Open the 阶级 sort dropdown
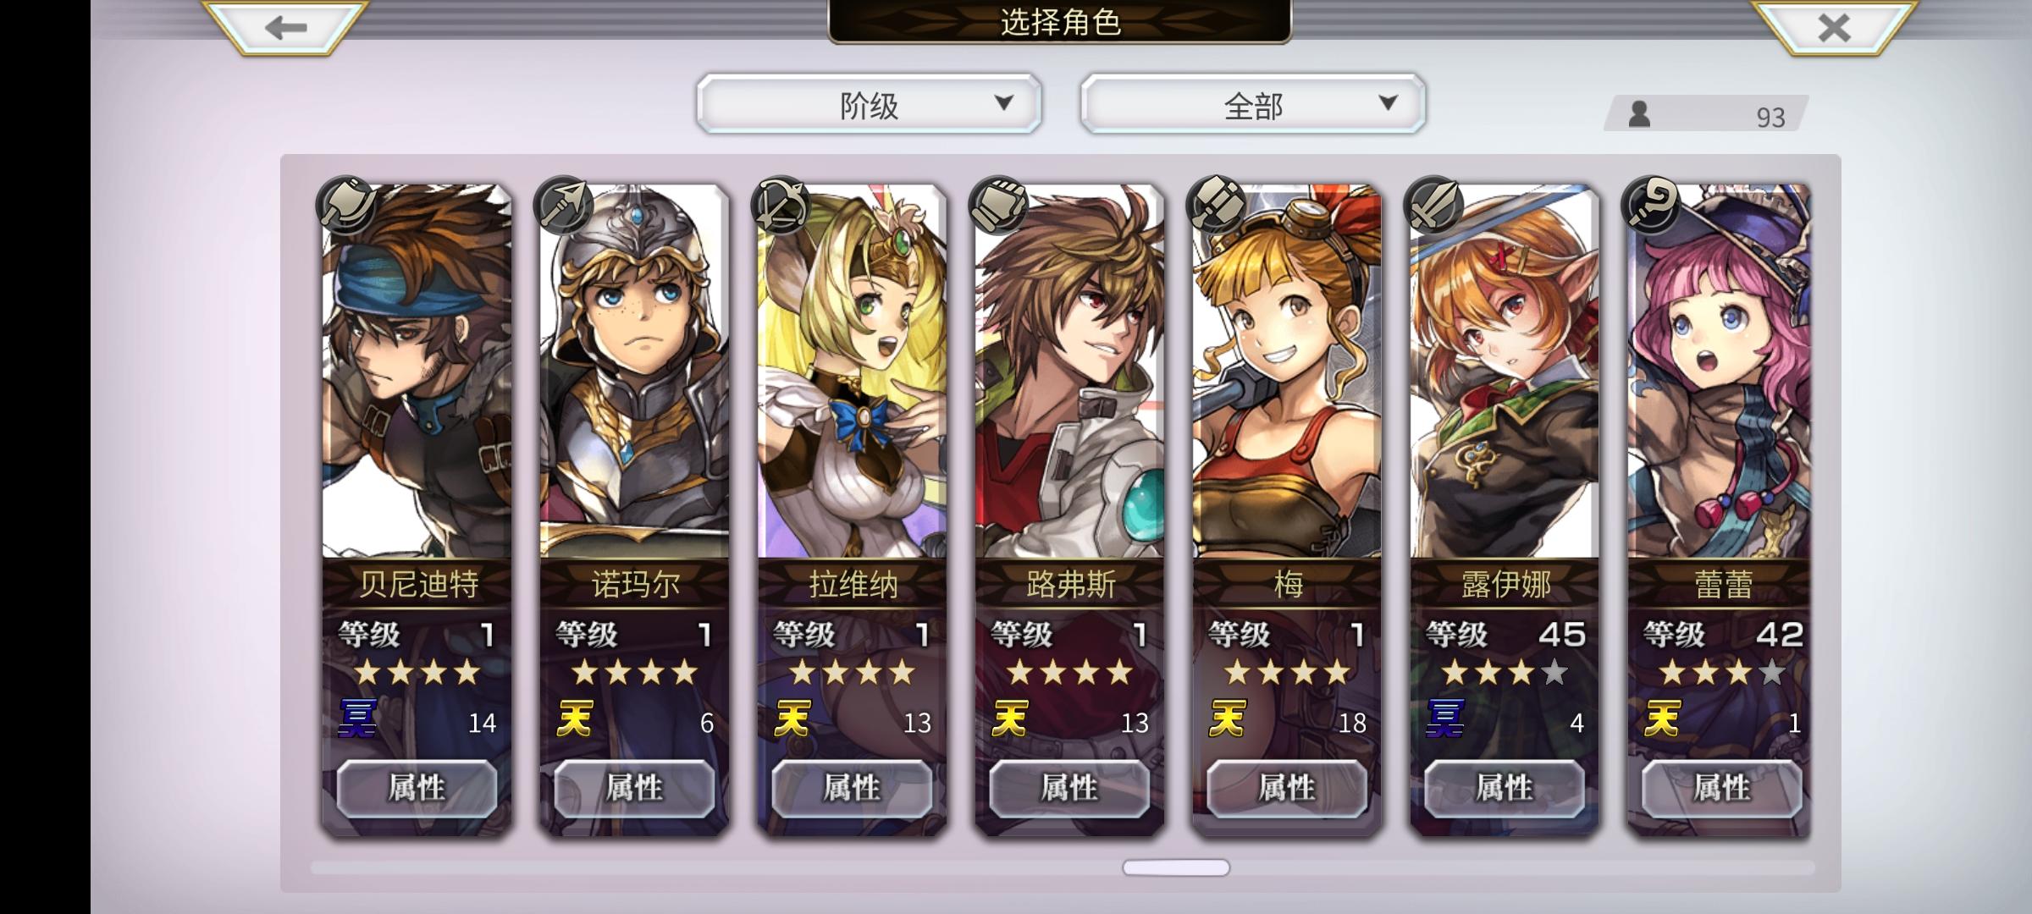The width and height of the screenshot is (2032, 914). tap(870, 103)
